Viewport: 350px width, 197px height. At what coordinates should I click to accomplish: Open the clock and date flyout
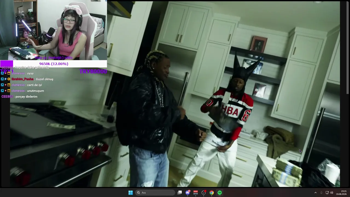341,193
